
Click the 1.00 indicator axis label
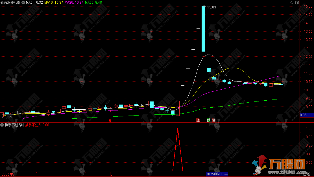pyautogui.click(x=309, y=128)
